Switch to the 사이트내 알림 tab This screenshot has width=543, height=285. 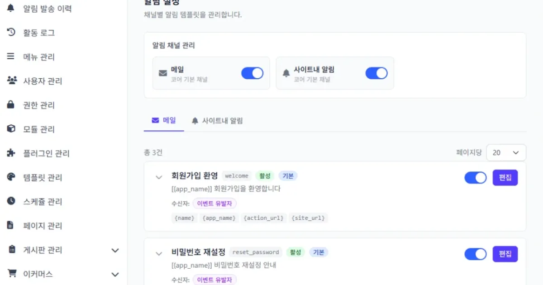(217, 121)
